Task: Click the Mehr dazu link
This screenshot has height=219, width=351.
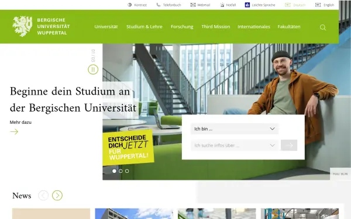Action: pyautogui.click(x=20, y=122)
